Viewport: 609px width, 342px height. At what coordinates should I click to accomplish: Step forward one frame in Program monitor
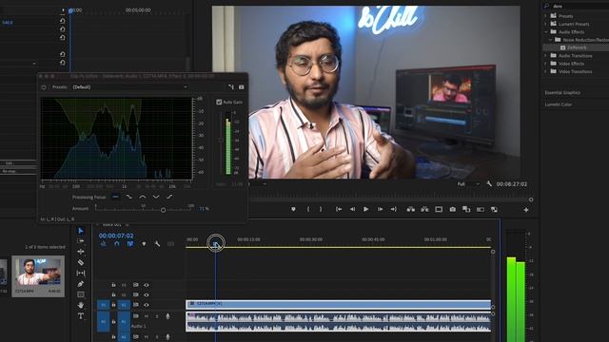tap(380, 209)
